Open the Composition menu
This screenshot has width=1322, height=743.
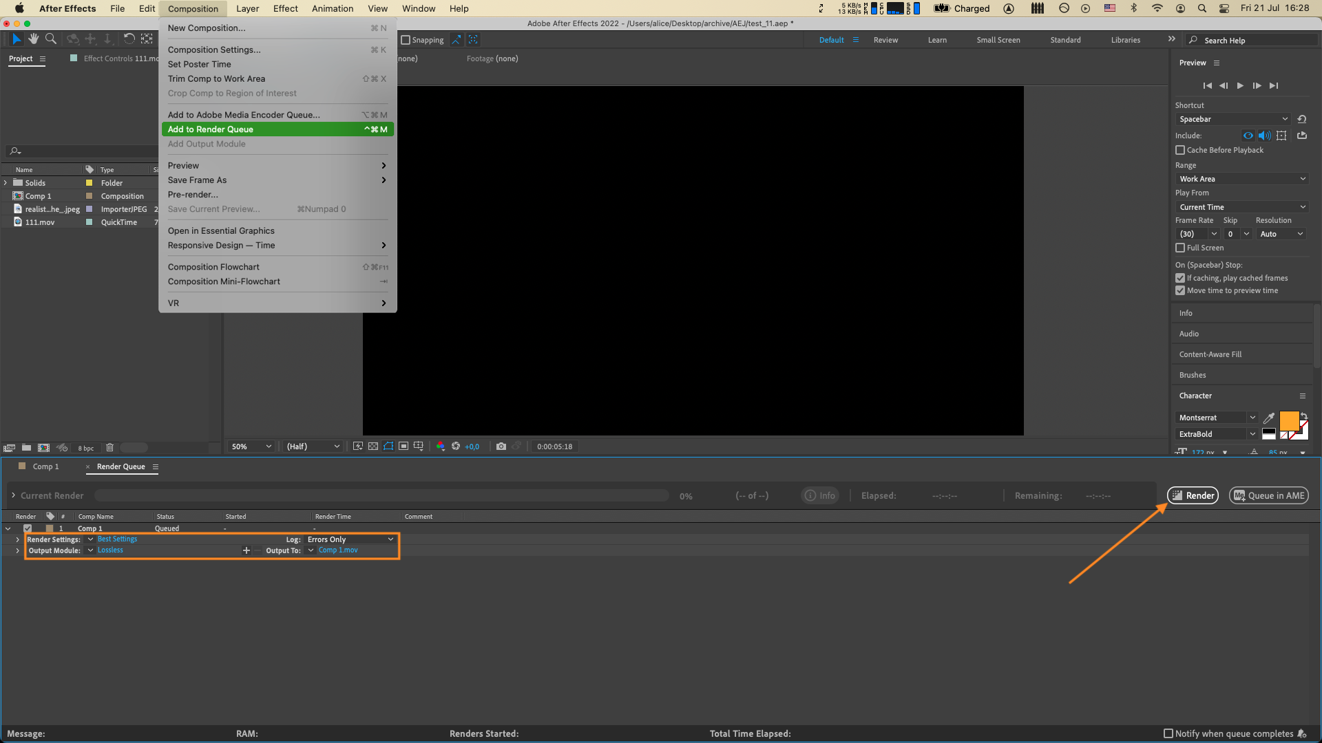point(193,8)
